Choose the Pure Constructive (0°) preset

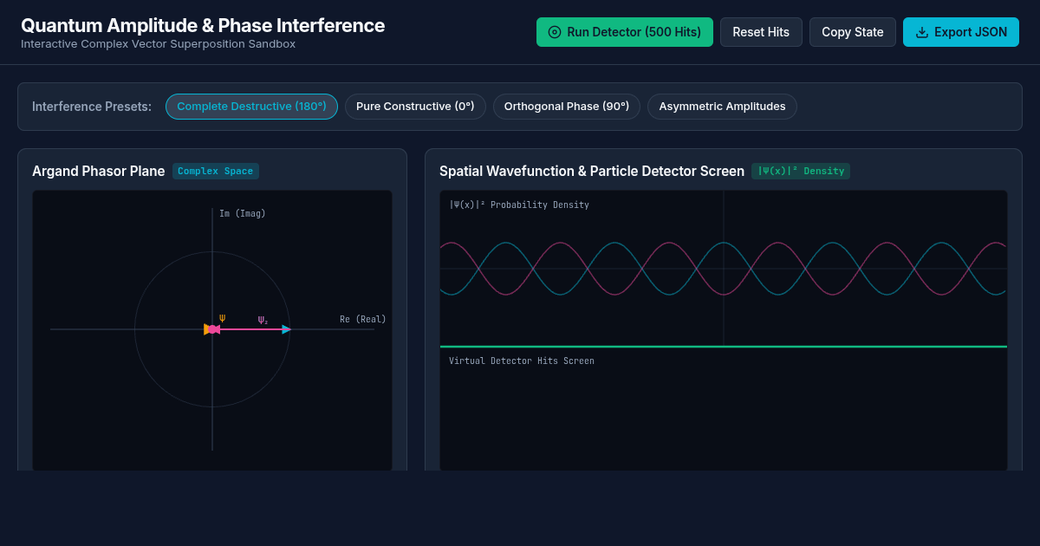(415, 107)
